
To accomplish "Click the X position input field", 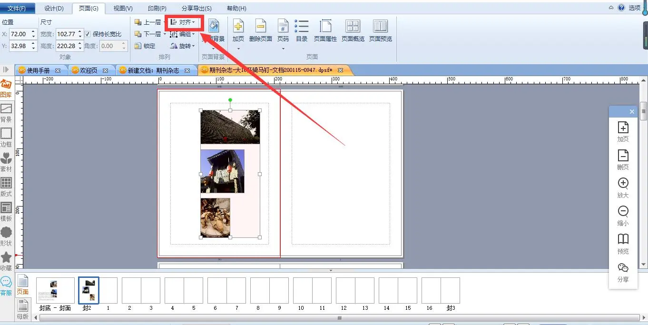I will tap(20, 34).
